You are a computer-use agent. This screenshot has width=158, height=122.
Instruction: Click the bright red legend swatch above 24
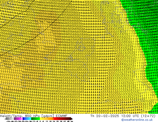click(54, 119)
